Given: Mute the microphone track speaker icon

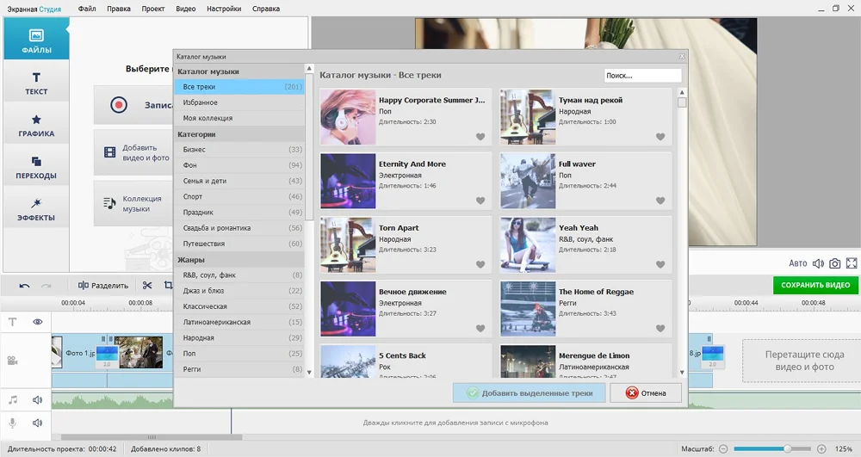Looking at the screenshot, I should coord(38,423).
